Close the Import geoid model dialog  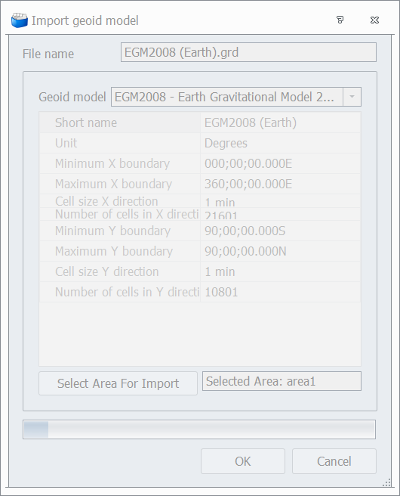click(374, 20)
